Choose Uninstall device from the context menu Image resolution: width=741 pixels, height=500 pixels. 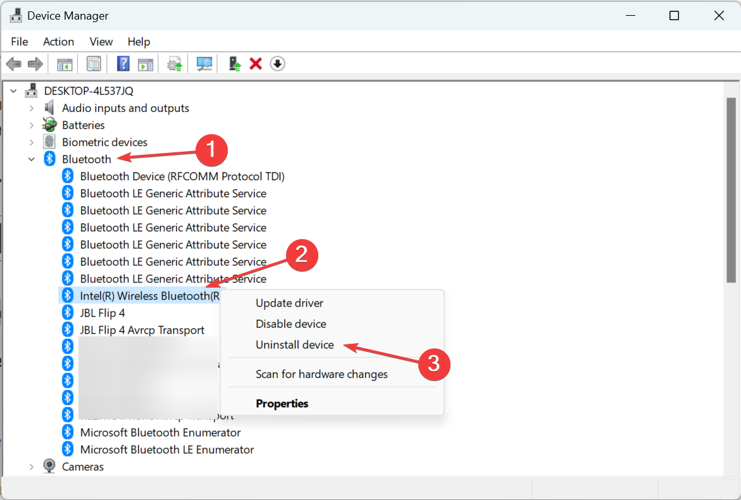tap(294, 345)
